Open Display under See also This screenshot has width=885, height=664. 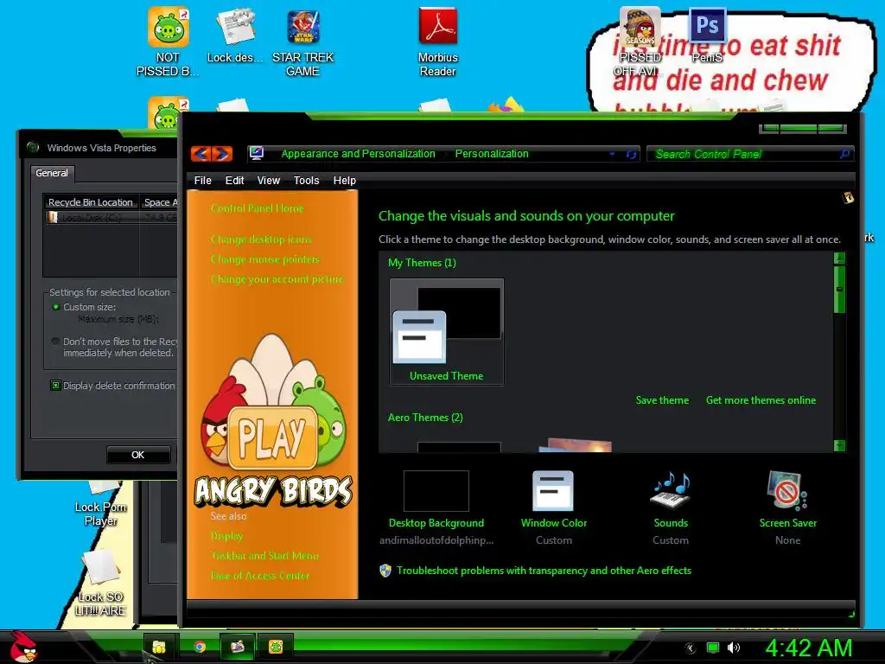227,536
